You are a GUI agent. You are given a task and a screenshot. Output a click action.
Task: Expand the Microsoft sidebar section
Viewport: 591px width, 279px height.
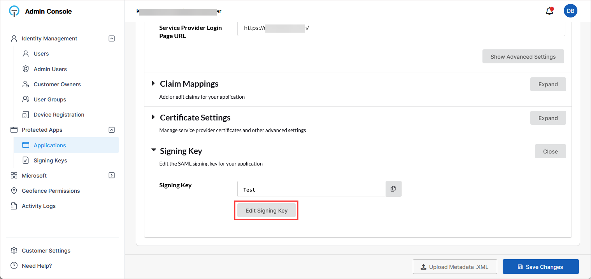click(112, 175)
